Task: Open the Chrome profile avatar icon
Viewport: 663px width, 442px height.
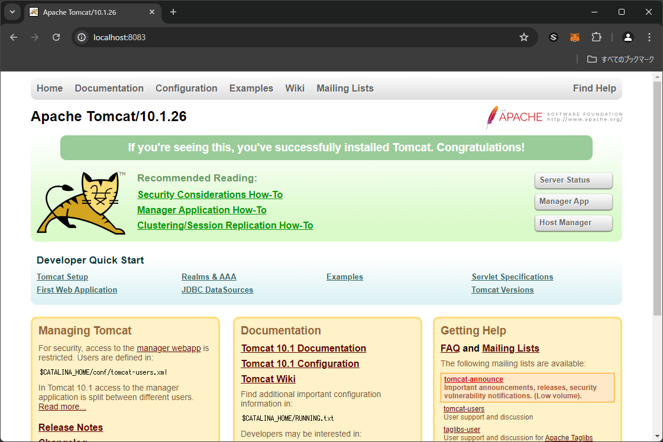Action: click(628, 37)
